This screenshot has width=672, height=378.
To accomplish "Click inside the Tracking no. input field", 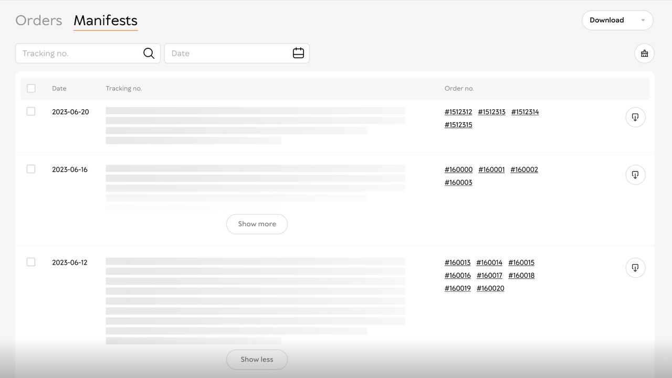I will click(x=73, y=53).
